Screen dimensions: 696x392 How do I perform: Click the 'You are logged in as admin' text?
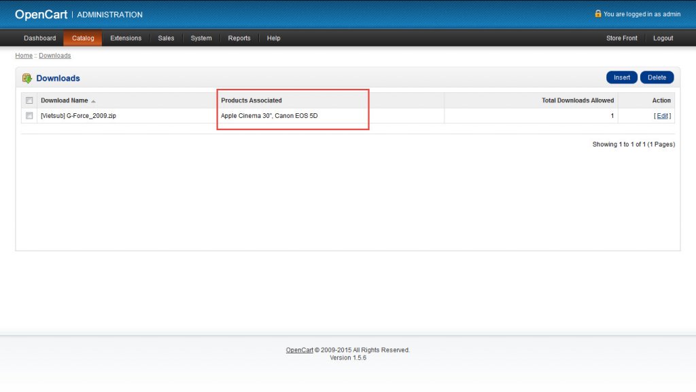[x=642, y=14]
